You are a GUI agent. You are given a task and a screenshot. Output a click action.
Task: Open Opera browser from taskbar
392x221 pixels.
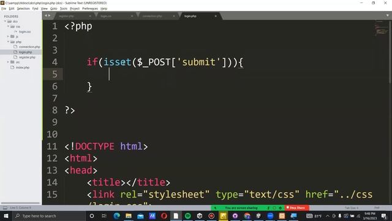coord(164,215)
